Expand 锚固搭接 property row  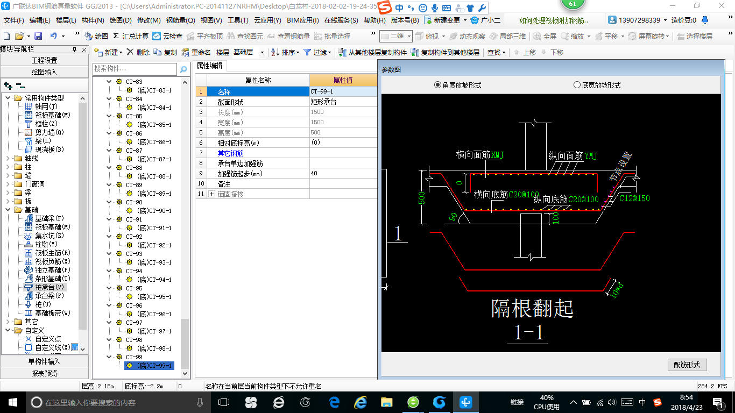click(211, 194)
